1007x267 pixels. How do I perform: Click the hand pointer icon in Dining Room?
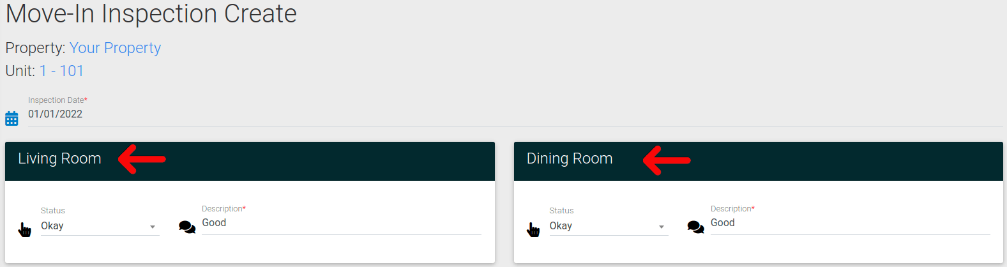tap(533, 229)
